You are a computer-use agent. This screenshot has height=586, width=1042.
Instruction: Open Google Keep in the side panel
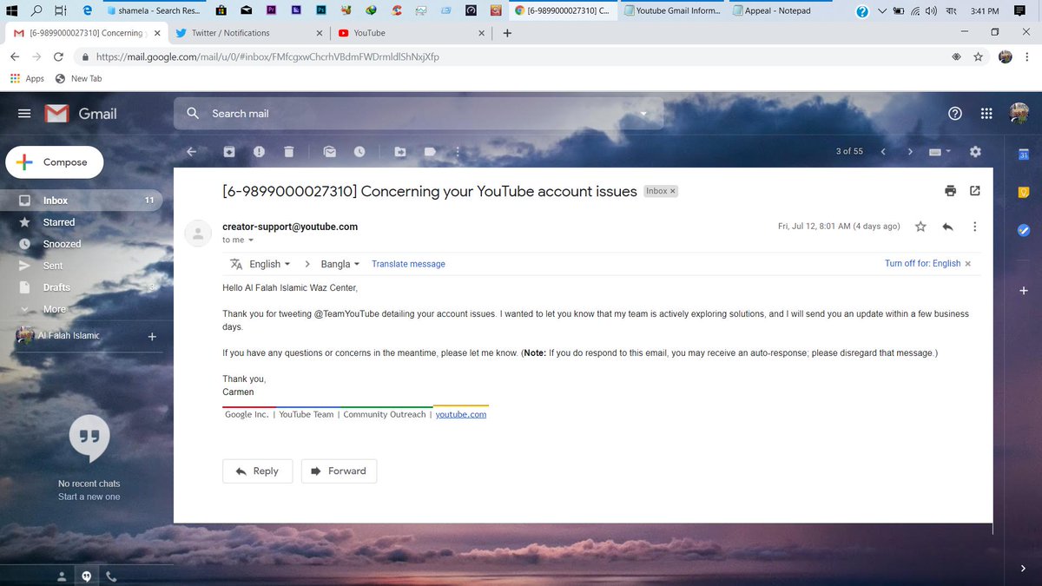[1024, 193]
